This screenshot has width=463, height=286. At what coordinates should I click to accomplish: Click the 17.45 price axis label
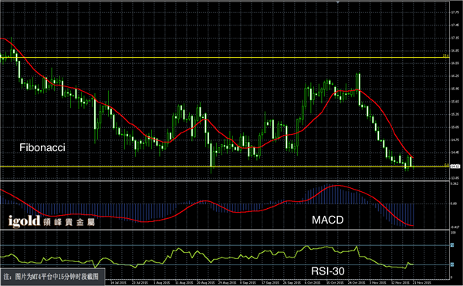point(455,25)
